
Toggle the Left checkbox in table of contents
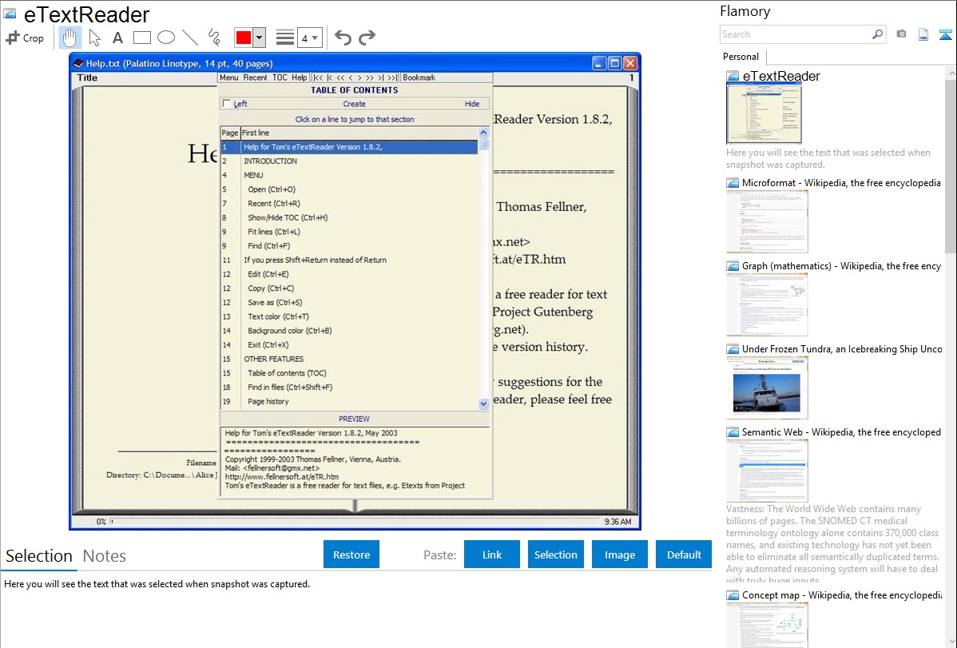coord(227,104)
